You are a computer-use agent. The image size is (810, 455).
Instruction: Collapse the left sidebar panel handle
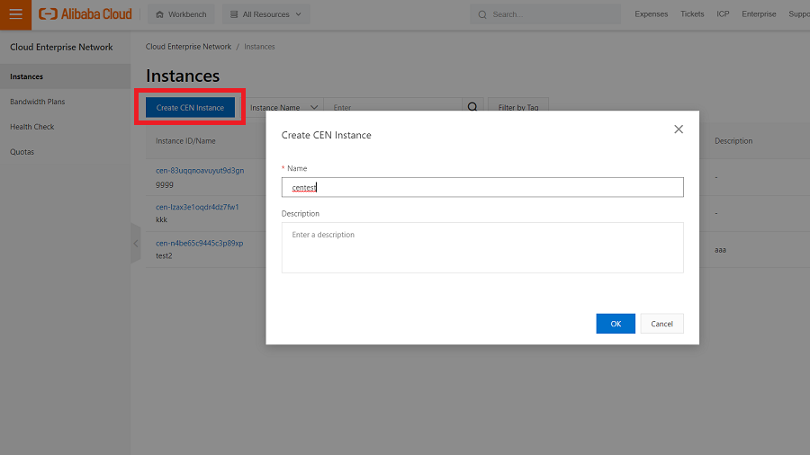[136, 243]
